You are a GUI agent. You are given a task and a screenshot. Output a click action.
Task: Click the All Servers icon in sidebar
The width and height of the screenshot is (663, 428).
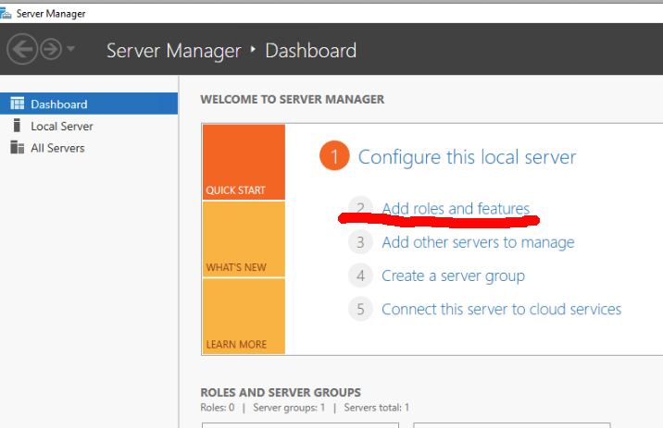(17, 148)
